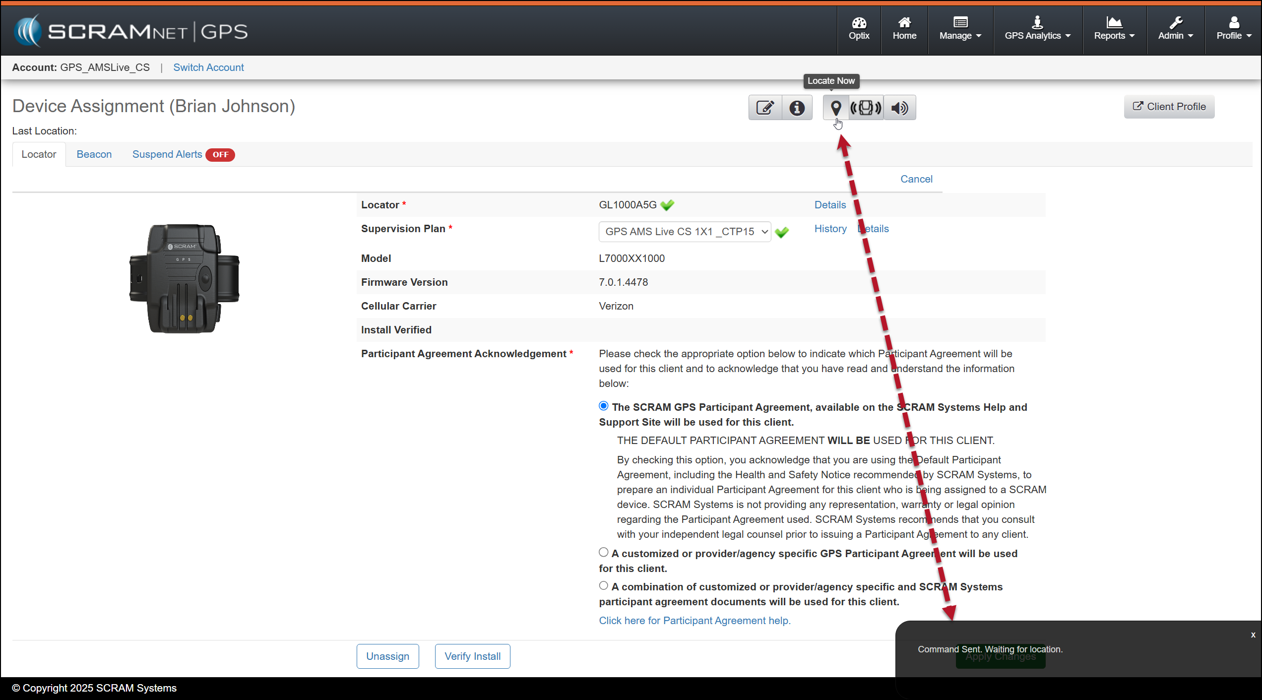1262x700 pixels.
Task: Select the SCRAM GPS default agreement option
Action: [x=603, y=406]
